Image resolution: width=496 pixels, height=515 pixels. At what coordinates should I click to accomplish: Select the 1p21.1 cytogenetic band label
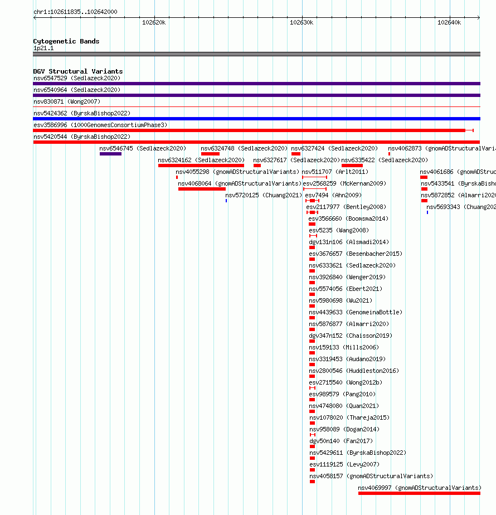(x=43, y=48)
